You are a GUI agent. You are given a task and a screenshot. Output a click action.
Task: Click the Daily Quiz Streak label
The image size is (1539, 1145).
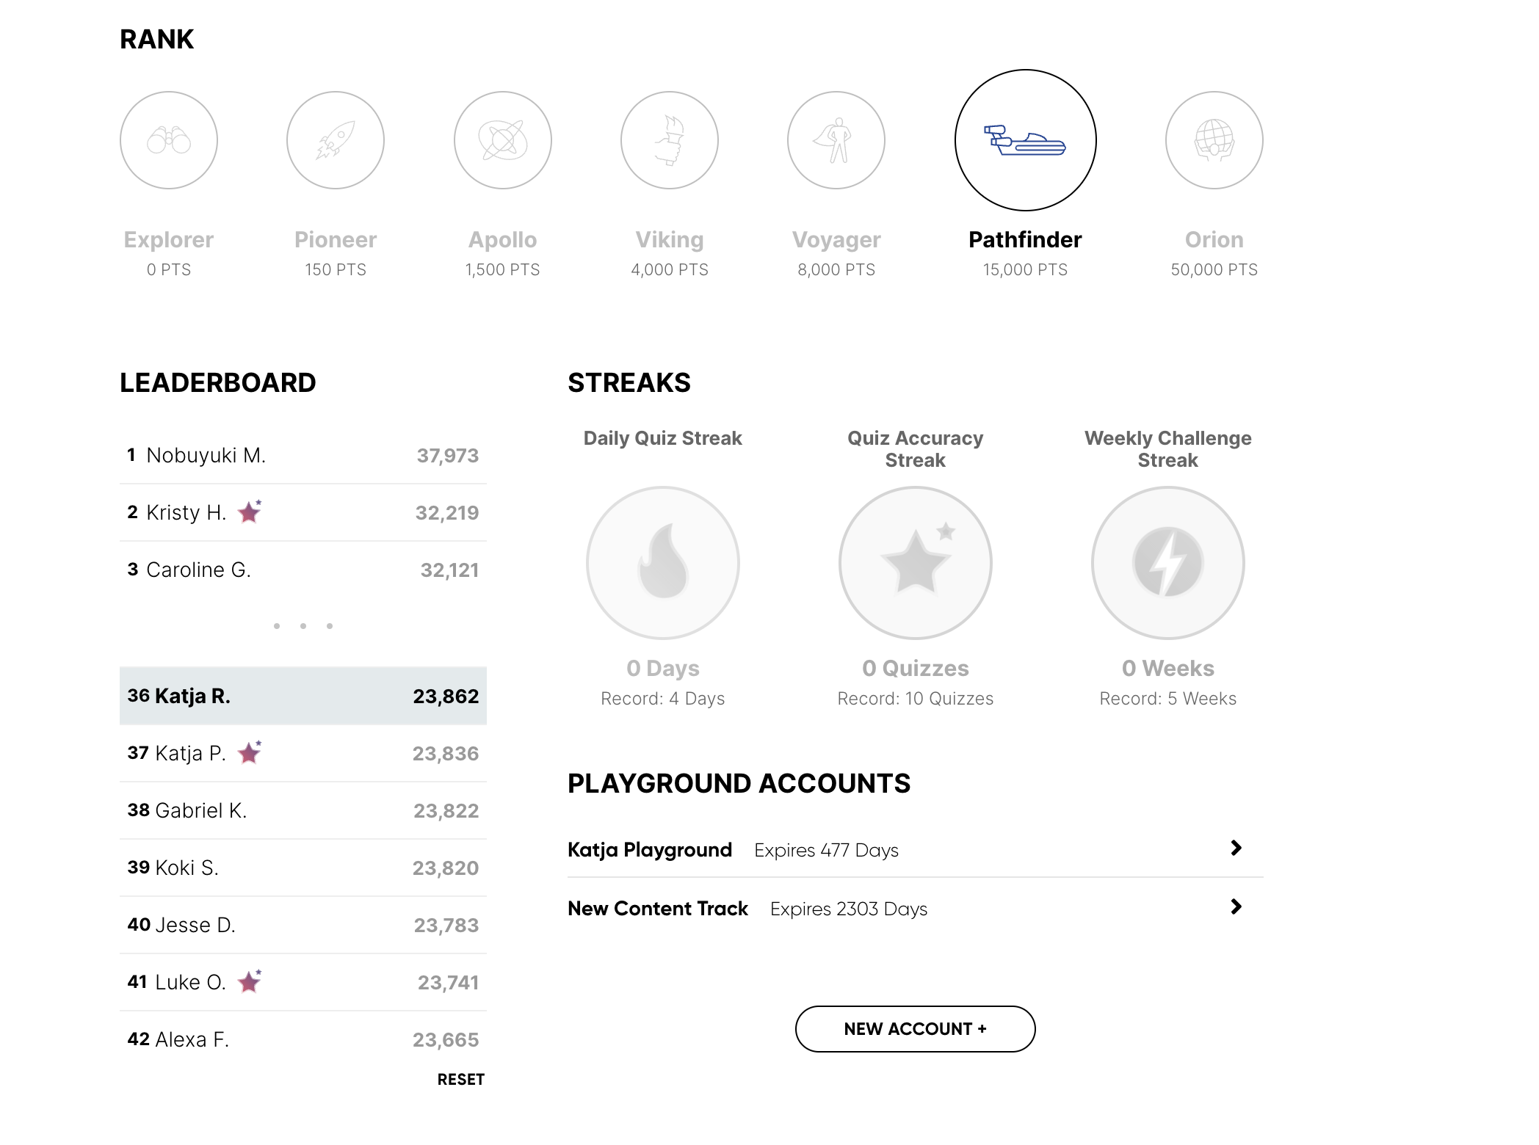(x=663, y=438)
